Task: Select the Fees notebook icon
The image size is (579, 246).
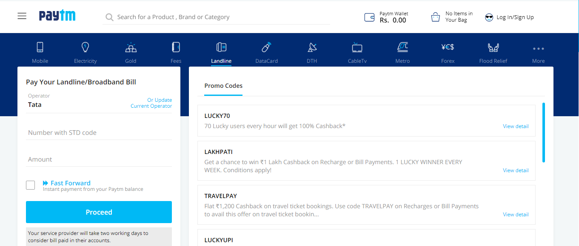Action: pyautogui.click(x=176, y=47)
